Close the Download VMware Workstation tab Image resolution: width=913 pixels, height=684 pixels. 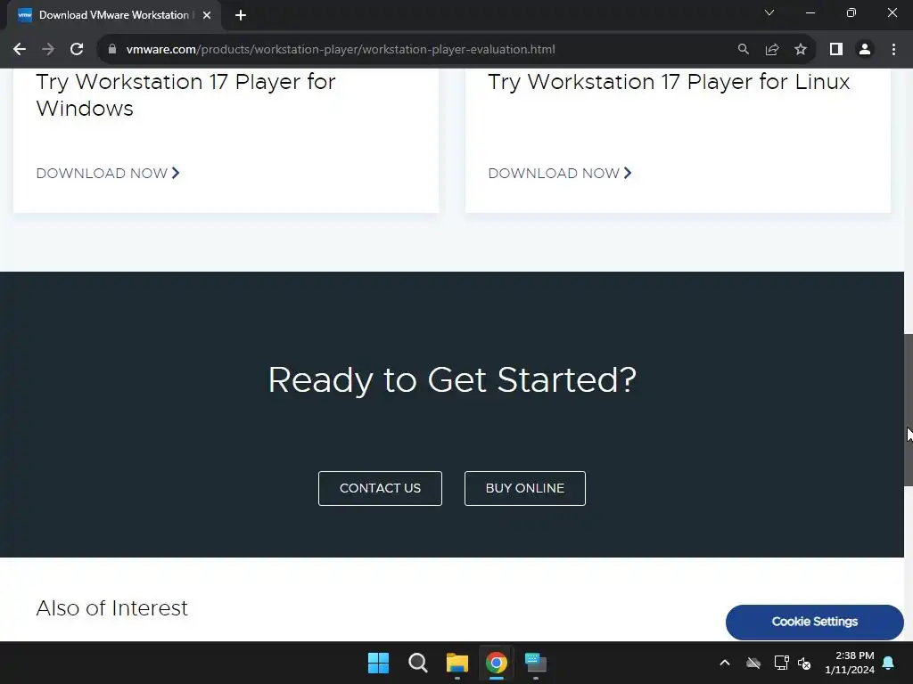[207, 15]
